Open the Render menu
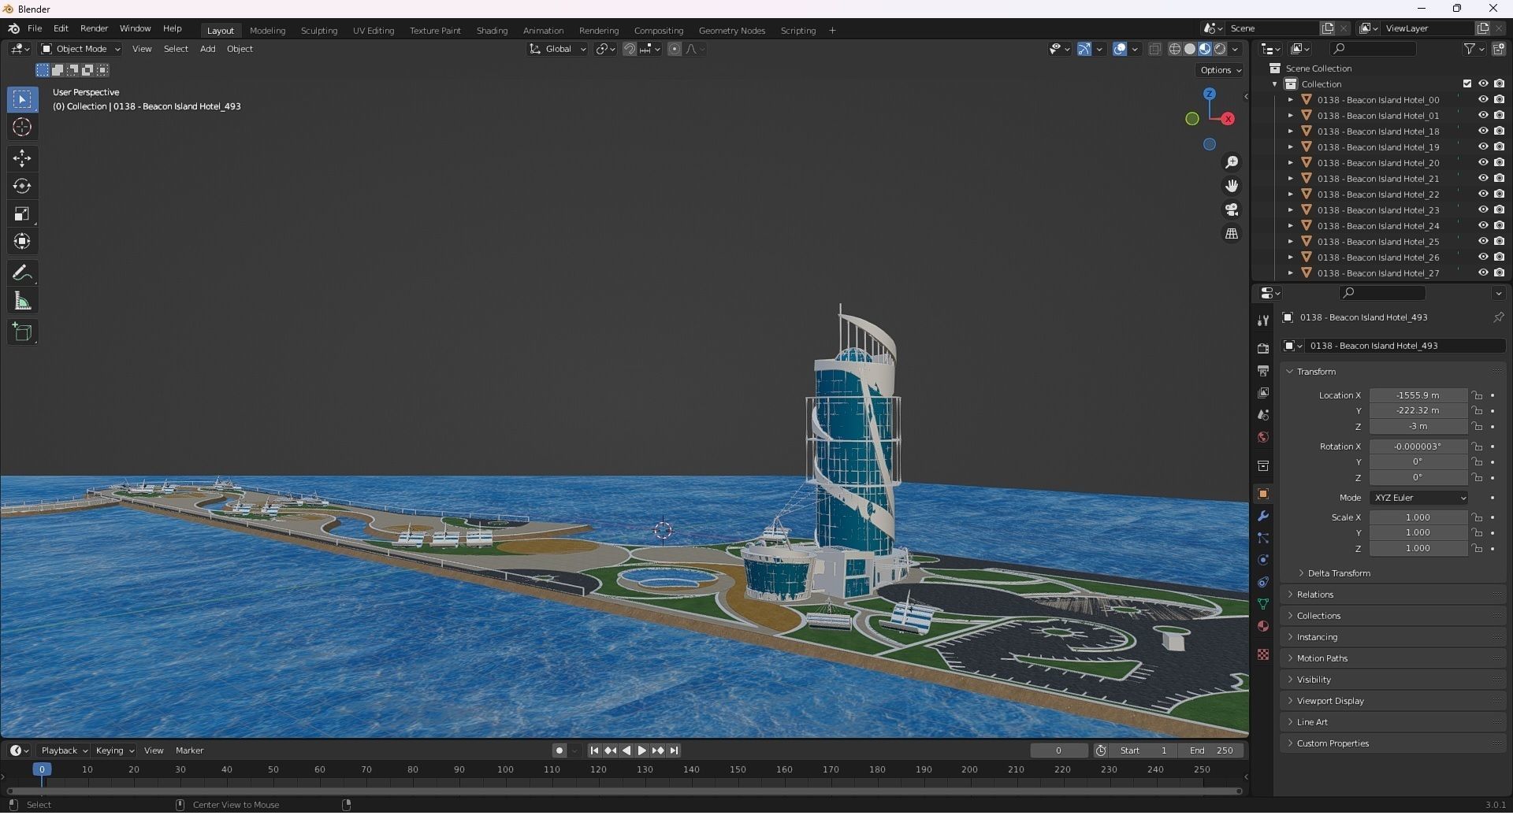The height and width of the screenshot is (819, 1513). 94,28
